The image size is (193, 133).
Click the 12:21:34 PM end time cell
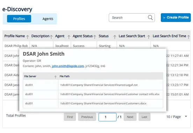coord(177,65)
